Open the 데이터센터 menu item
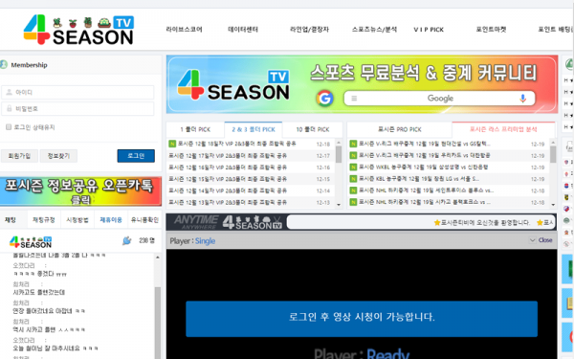Screen dimensions: 574x359 tap(243, 30)
